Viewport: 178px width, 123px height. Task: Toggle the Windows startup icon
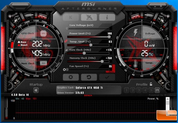[x=36, y=90]
